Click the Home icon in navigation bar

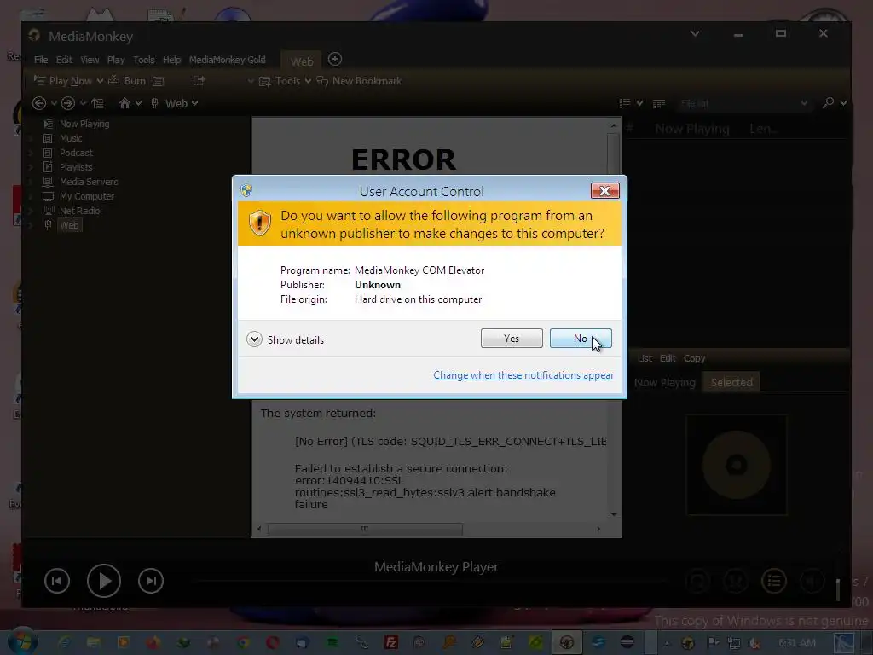[x=124, y=103]
